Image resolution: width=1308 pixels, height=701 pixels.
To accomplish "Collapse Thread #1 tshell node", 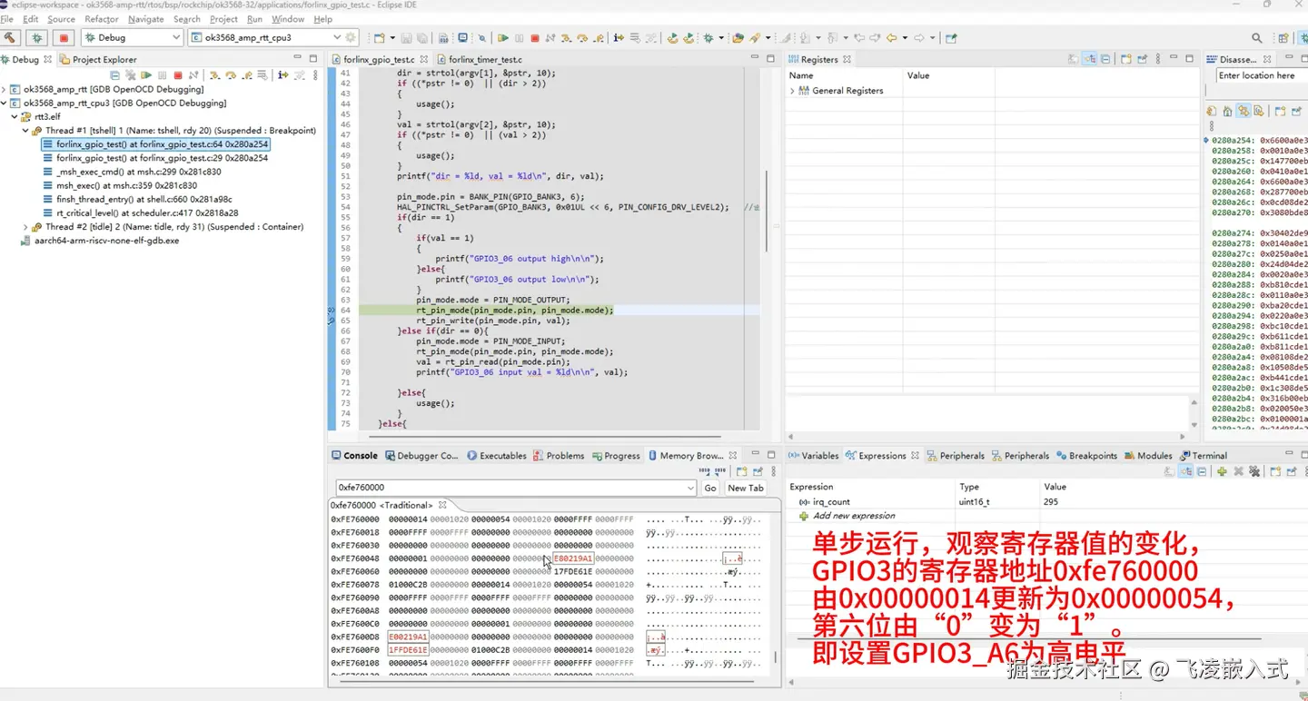I will (25, 131).
